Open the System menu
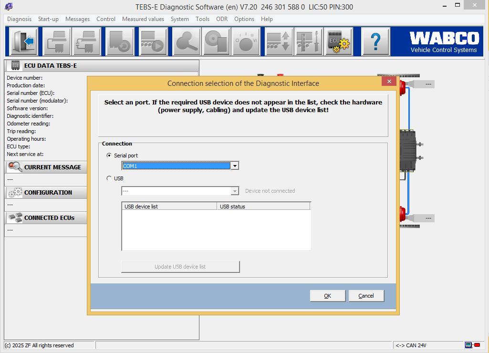489x353 pixels. 180,19
